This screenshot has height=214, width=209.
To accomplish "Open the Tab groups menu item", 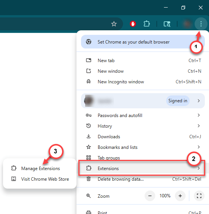I will pos(143,158).
